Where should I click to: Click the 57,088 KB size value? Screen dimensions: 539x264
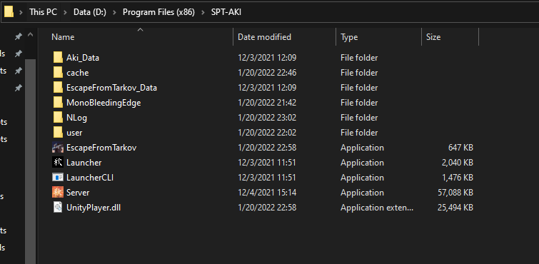(455, 193)
